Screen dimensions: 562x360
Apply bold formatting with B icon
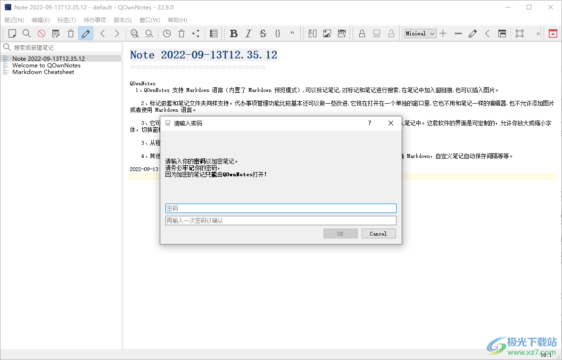tap(234, 33)
